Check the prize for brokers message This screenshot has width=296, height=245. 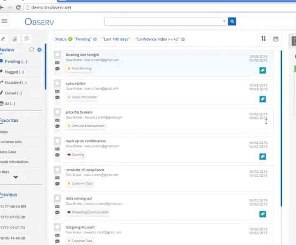click(x=57, y=112)
